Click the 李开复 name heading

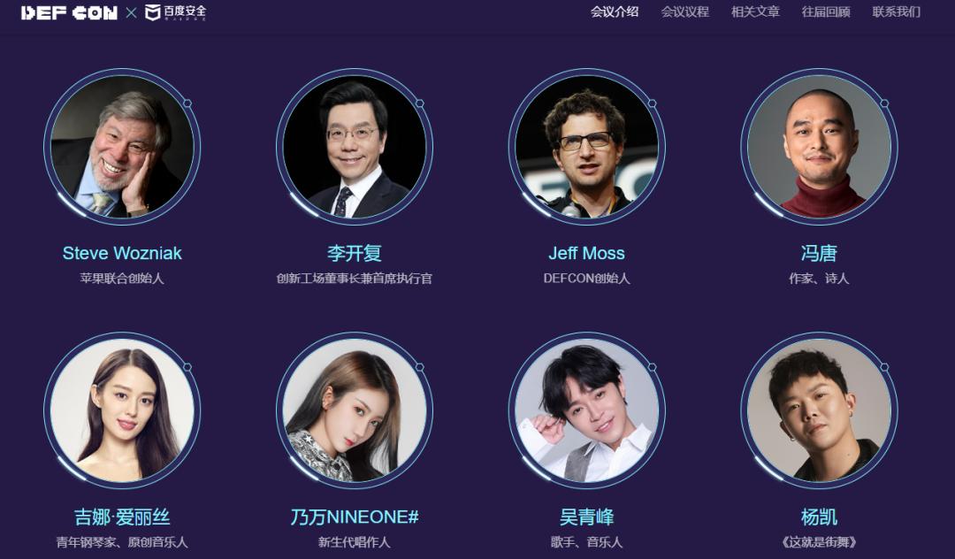[355, 253]
